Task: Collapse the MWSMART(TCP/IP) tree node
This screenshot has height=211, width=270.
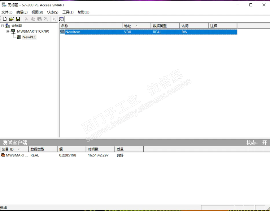Action: pos(8,31)
